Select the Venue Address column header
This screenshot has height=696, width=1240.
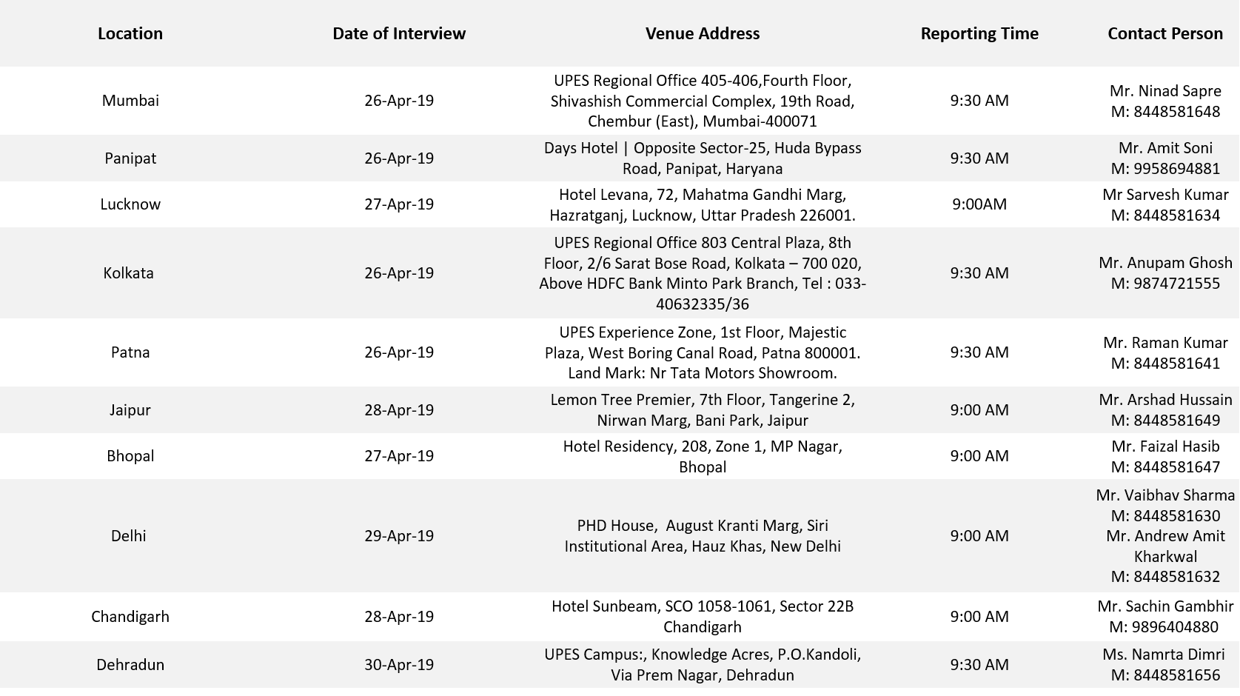pos(702,33)
